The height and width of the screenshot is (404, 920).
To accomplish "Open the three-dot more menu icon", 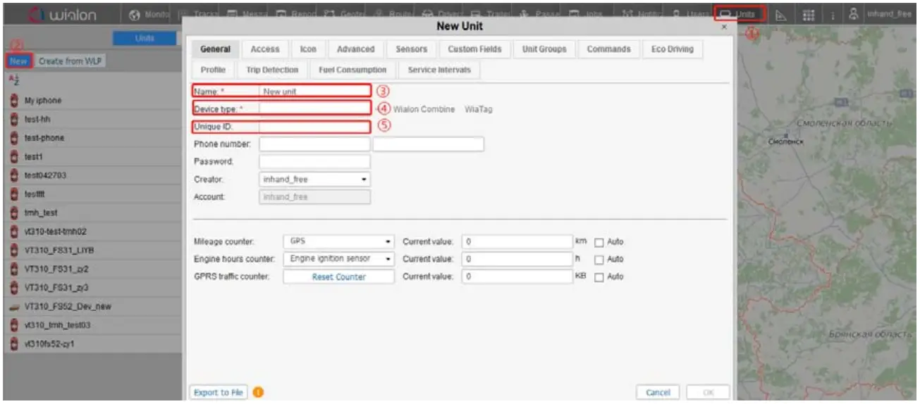I will [832, 15].
